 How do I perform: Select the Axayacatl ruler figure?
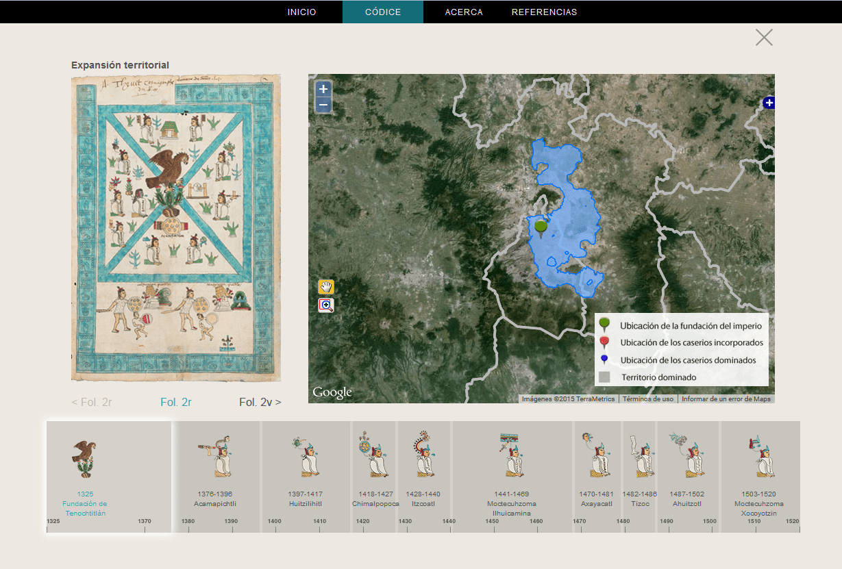[596, 455]
